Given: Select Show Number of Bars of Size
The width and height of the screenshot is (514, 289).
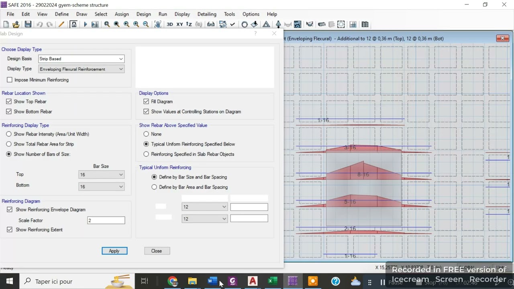Looking at the screenshot, I should [x=9, y=154].
